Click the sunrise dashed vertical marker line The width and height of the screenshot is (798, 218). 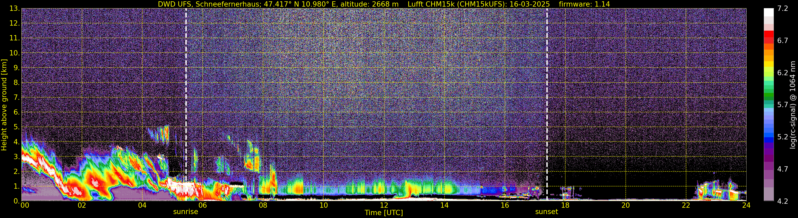pyautogui.click(x=186, y=104)
